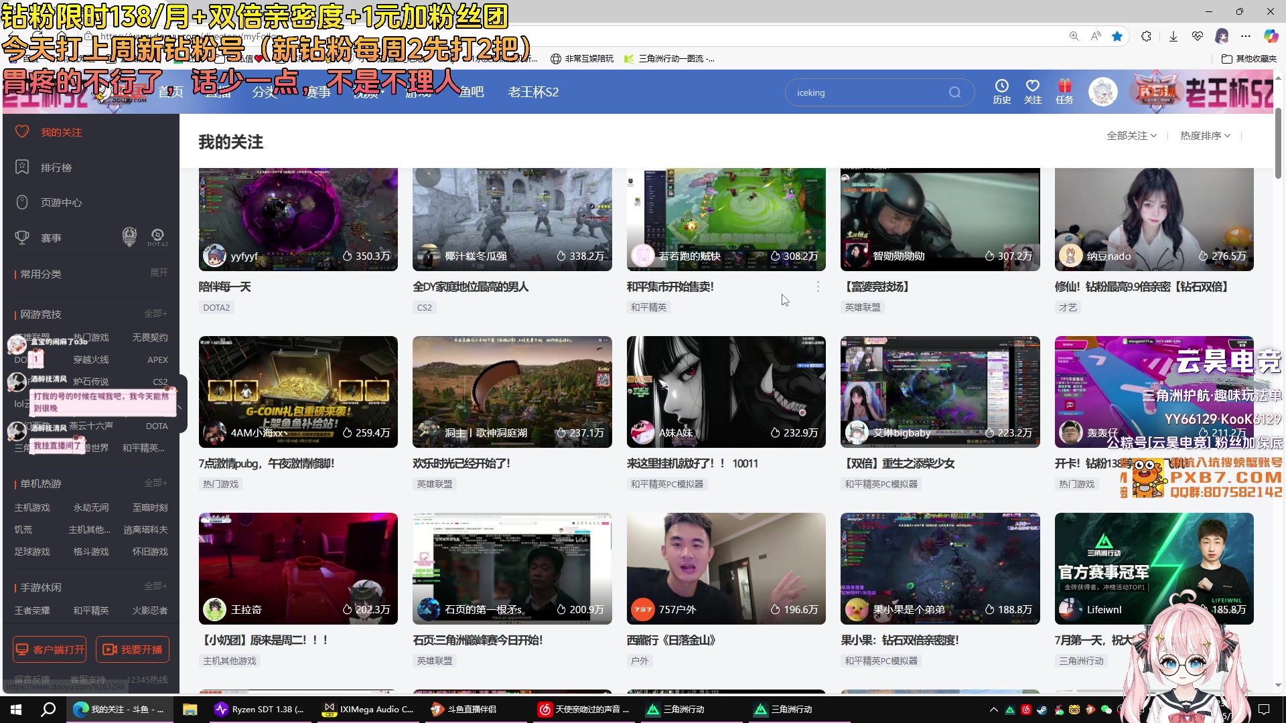
Task: Open 页游中心 in the left sidebar
Action: click(62, 202)
